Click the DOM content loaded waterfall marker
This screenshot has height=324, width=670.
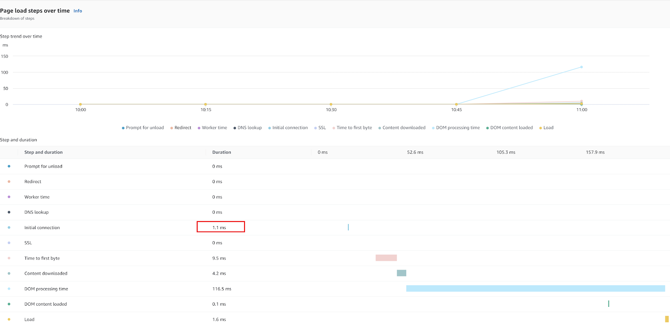click(x=608, y=304)
